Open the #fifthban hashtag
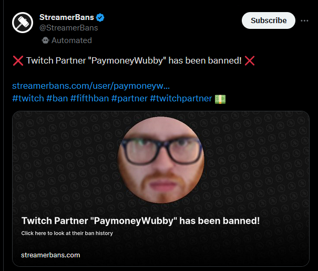This screenshot has width=318, height=271. (x=89, y=99)
